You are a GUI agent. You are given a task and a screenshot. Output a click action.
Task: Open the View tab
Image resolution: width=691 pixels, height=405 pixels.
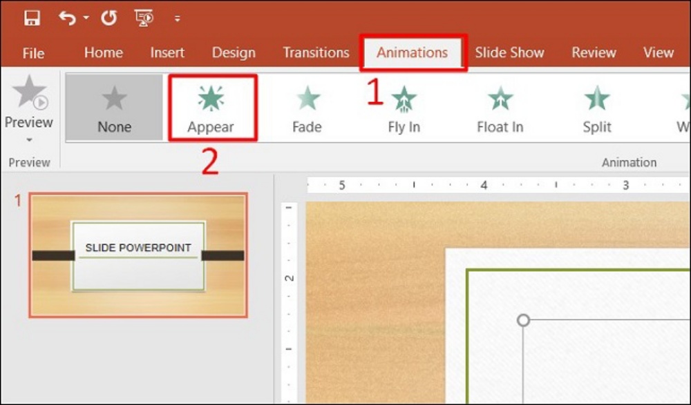coord(659,52)
